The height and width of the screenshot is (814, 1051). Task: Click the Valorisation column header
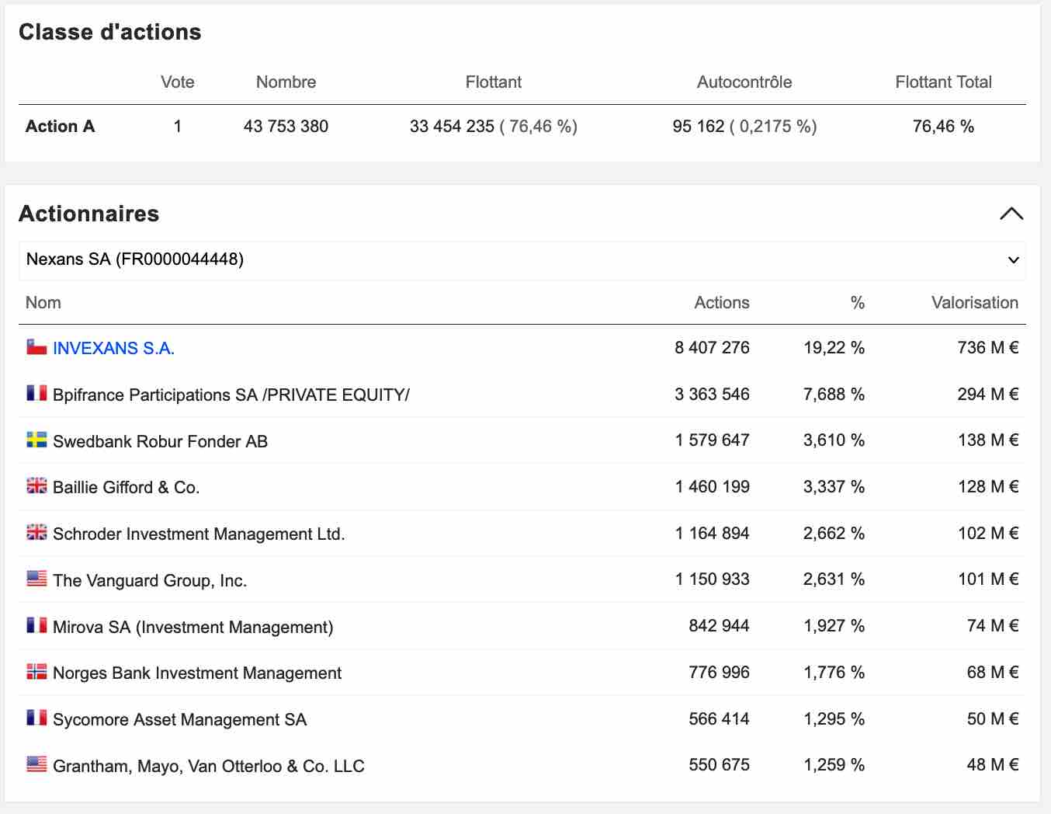pos(975,303)
